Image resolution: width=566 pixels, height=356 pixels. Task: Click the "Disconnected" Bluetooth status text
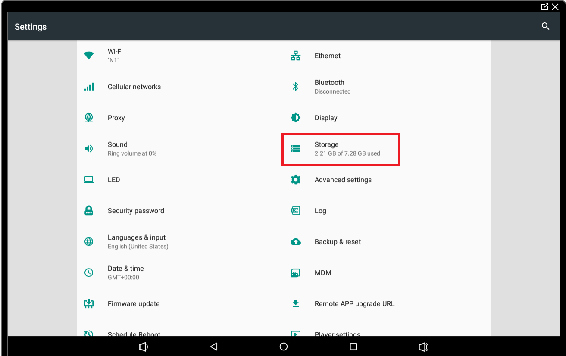[332, 91]
